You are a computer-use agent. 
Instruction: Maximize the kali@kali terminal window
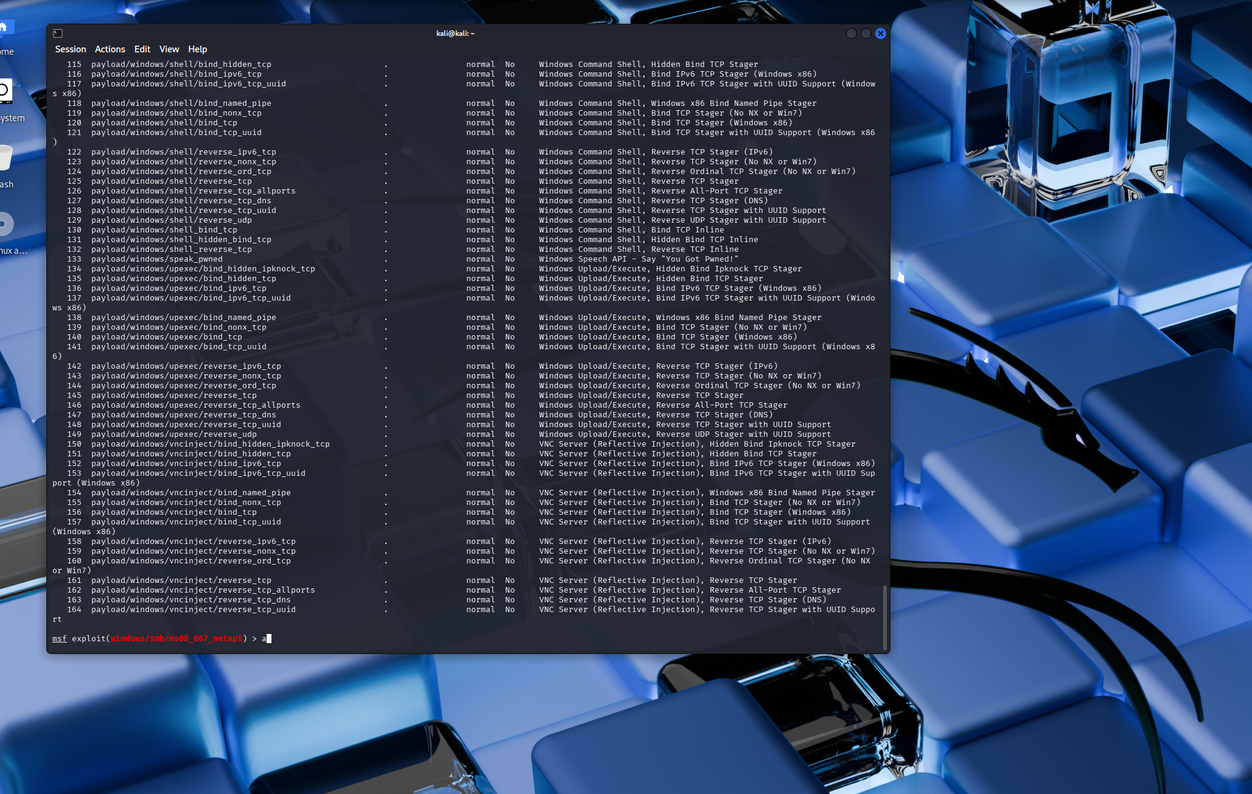click(866, 33)
